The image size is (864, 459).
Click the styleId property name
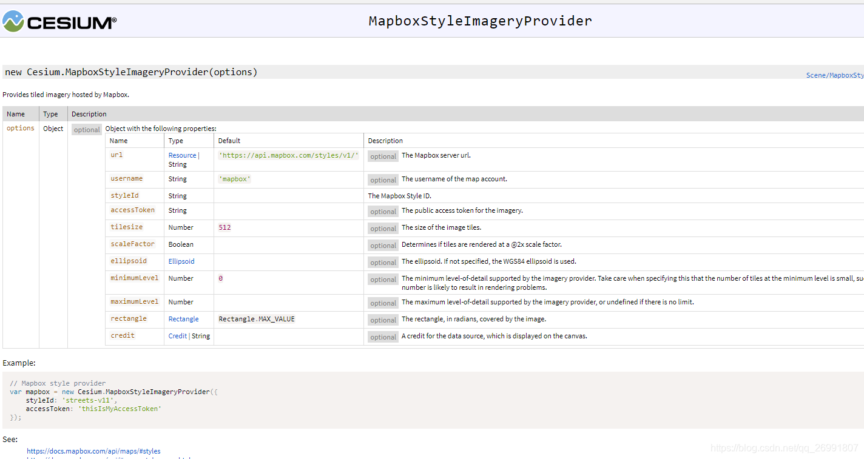124,196
